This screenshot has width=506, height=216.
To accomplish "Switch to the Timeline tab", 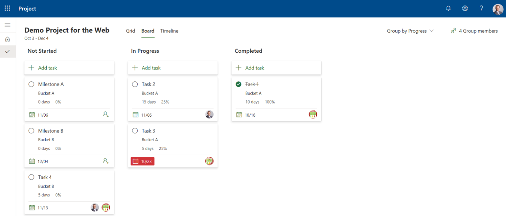I will tap(169, 31).
